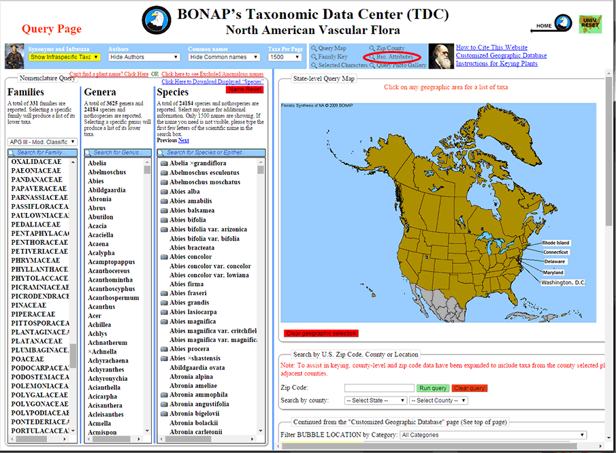The image size is (616, 453).
Task: Open Family Key magnifier link
Action: coord(329,56)
